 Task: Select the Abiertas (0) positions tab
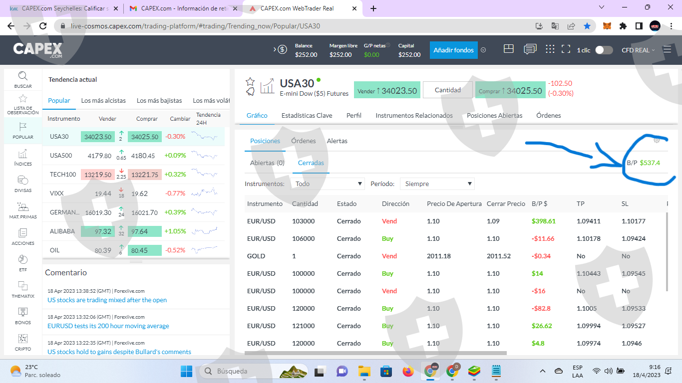[267, 163]
